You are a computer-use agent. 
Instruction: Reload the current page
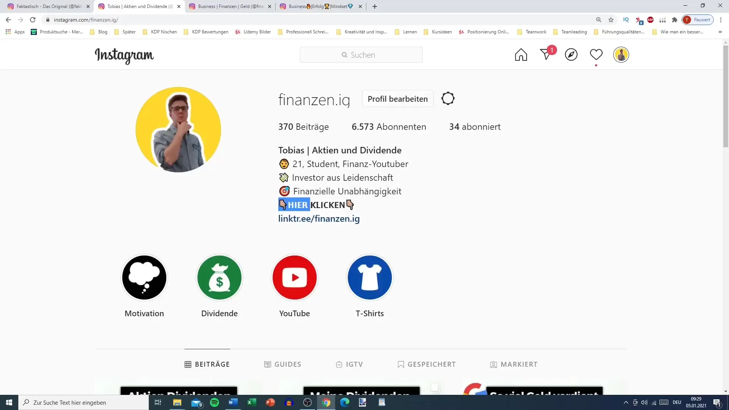33,20
